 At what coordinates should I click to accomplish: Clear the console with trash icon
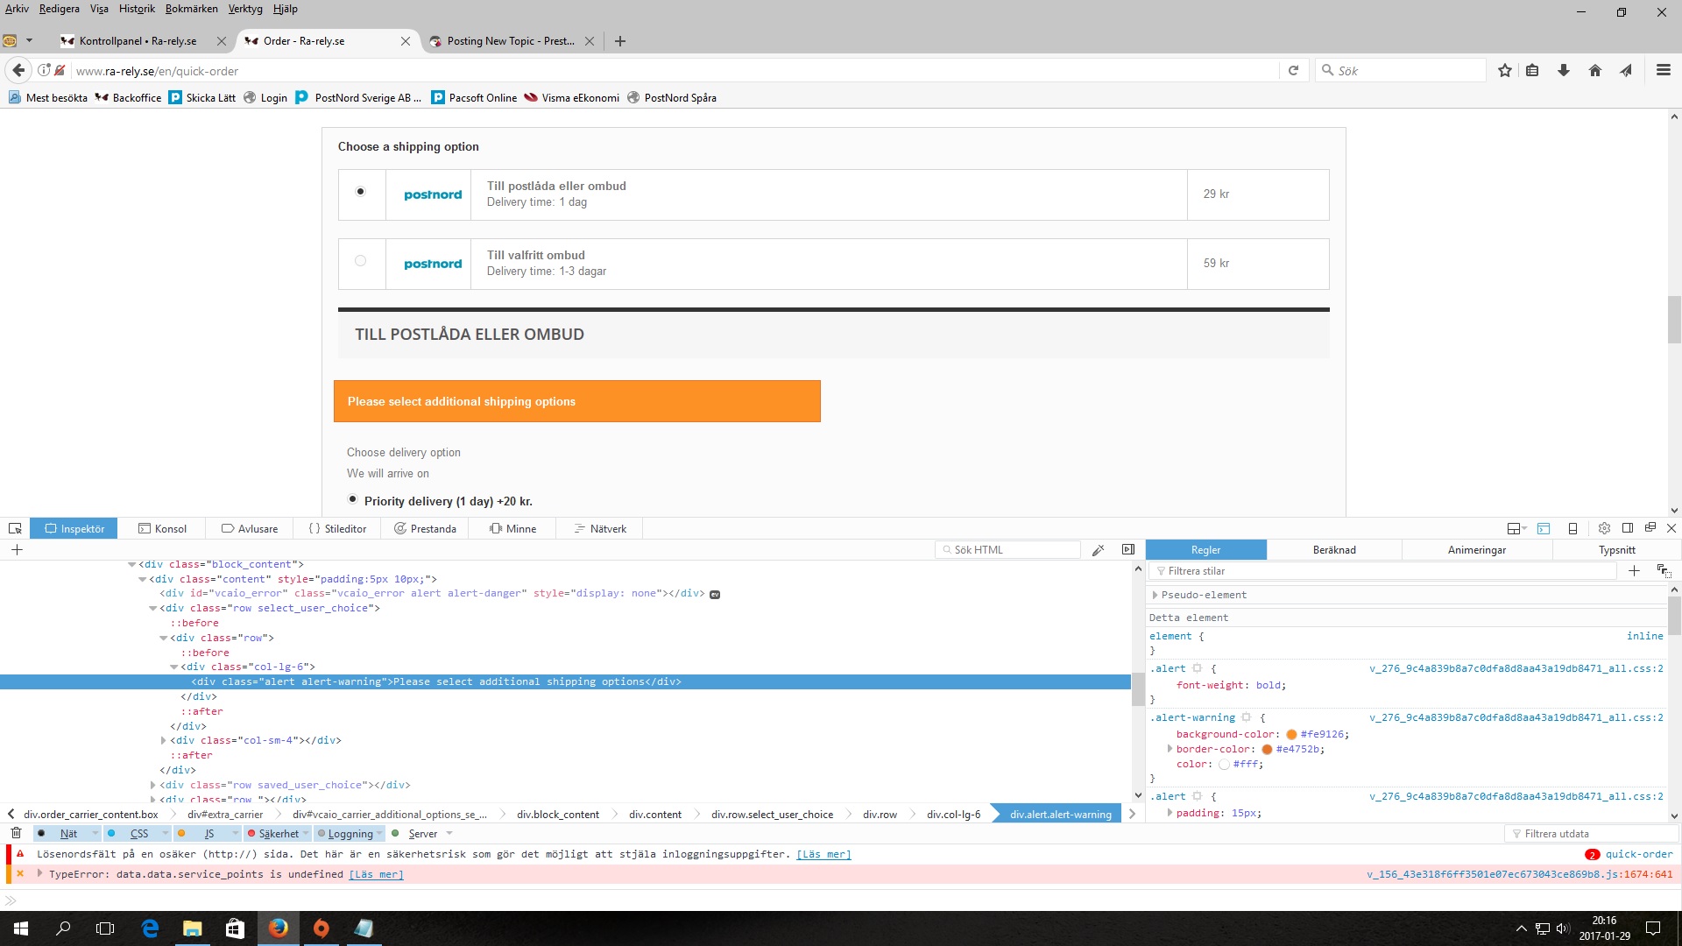point(16,833)
